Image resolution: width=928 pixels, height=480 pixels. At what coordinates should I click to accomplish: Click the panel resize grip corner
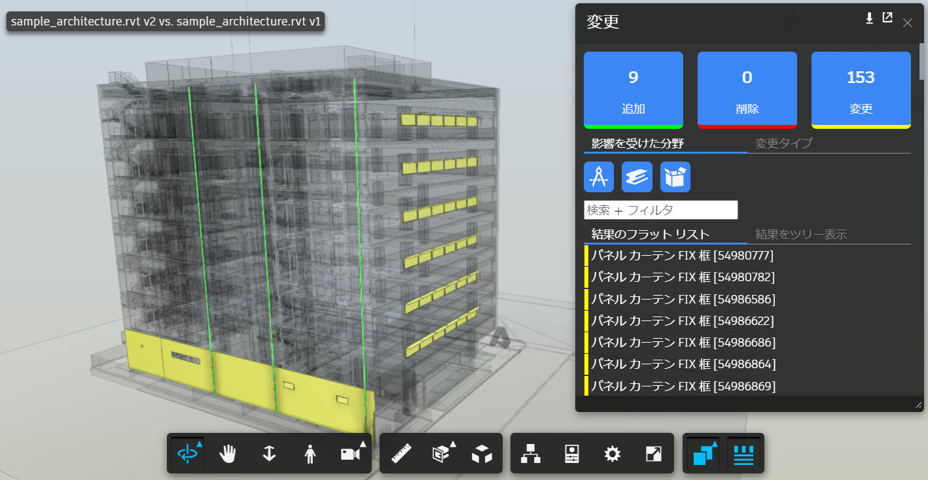(x=919, y=406)
